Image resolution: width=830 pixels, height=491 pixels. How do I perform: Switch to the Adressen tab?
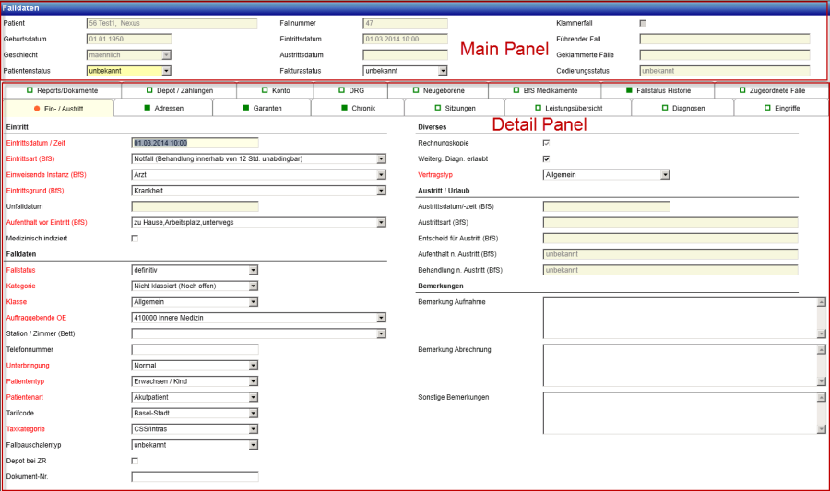coord(162,108)
